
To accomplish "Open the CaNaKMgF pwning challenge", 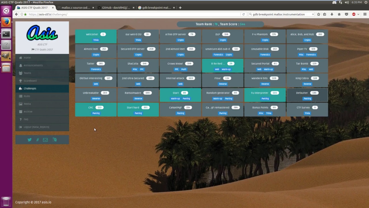I will click(180, 110).
